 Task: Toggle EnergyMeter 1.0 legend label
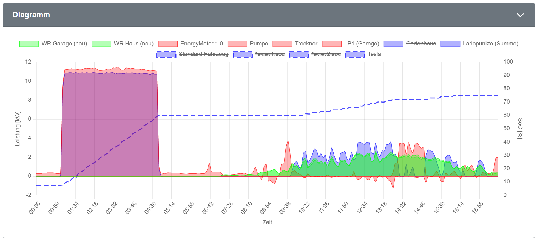point(201,44)
